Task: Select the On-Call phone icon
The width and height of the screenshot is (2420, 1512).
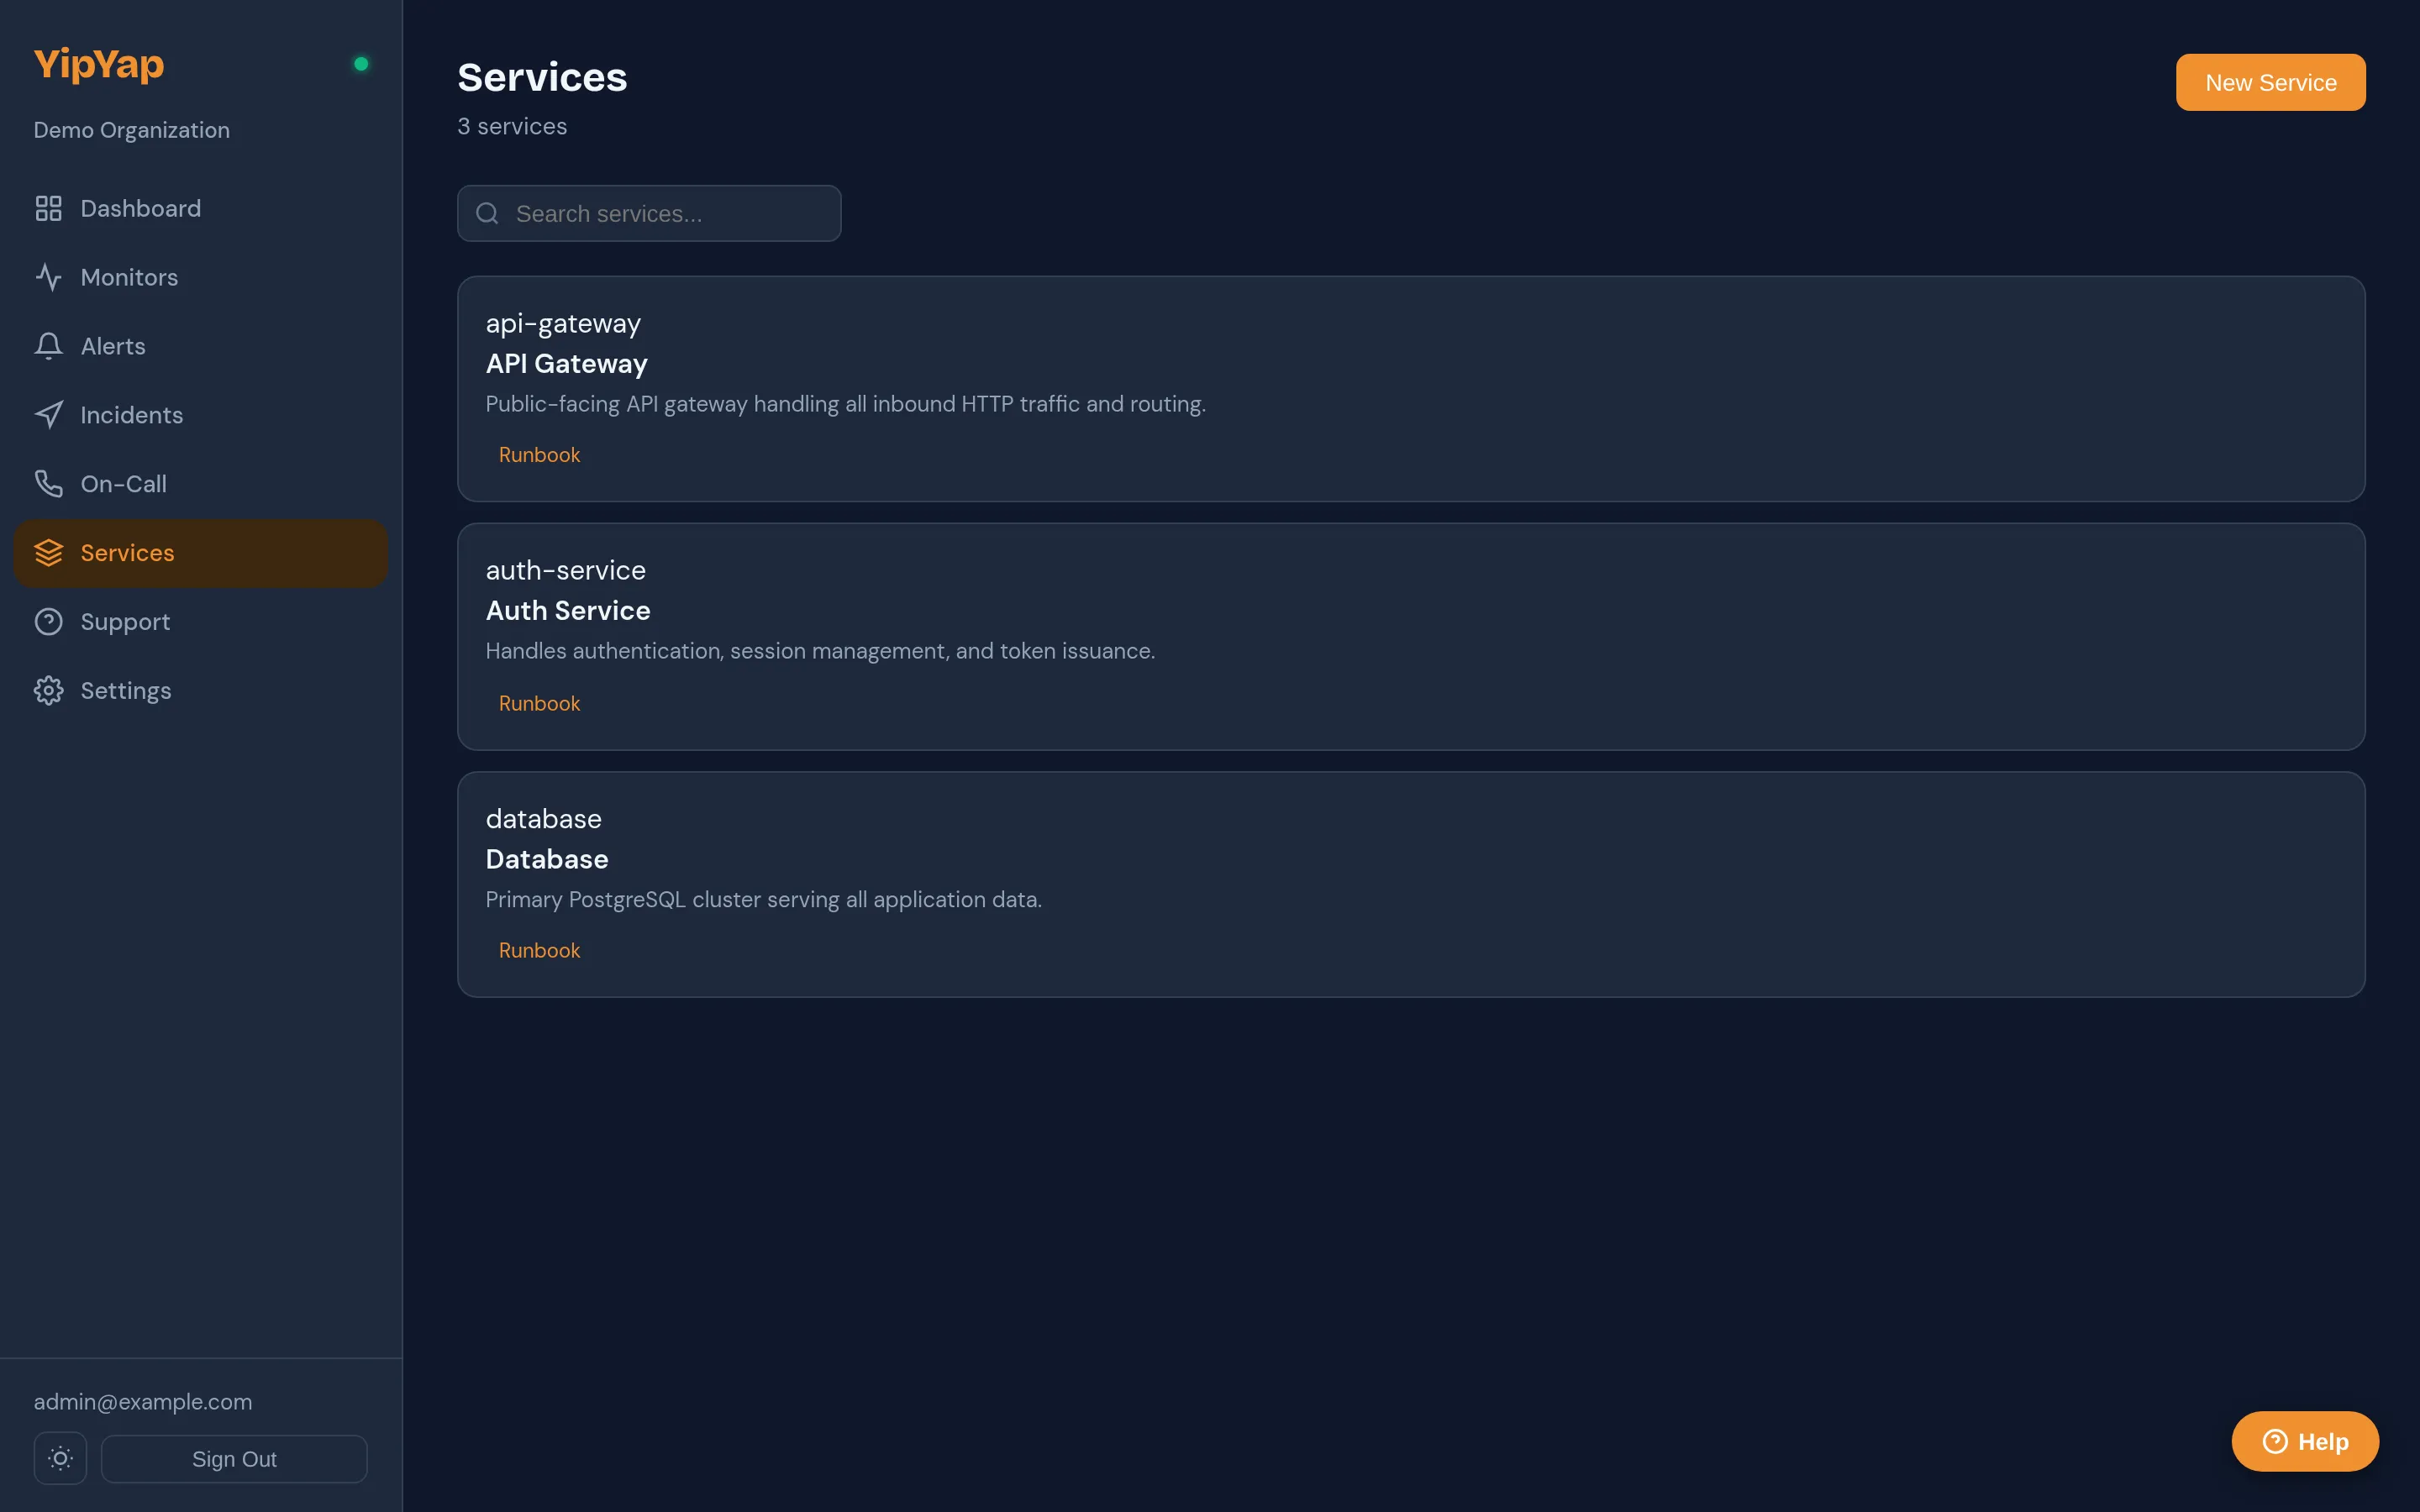Action: 49,483
